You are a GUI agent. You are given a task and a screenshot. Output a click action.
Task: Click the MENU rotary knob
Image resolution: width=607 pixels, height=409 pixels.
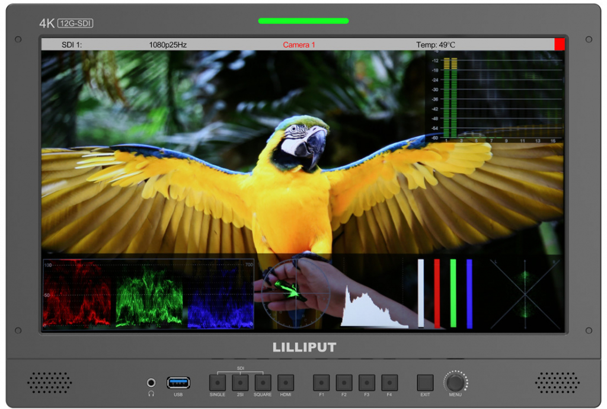455,382
